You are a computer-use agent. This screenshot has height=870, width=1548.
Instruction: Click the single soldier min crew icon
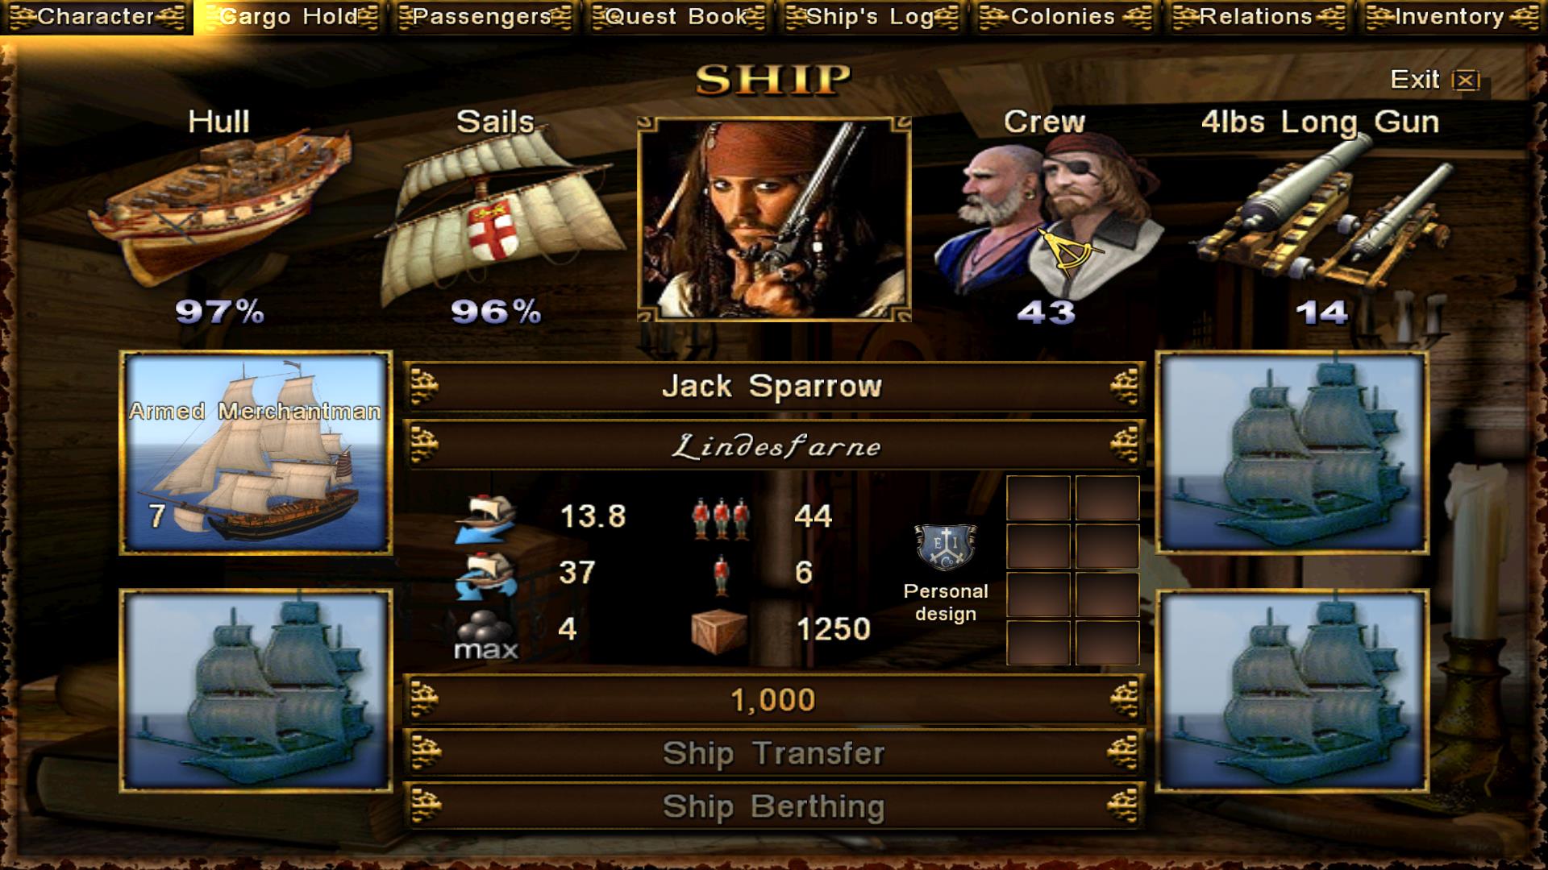[x=721, y=574]
